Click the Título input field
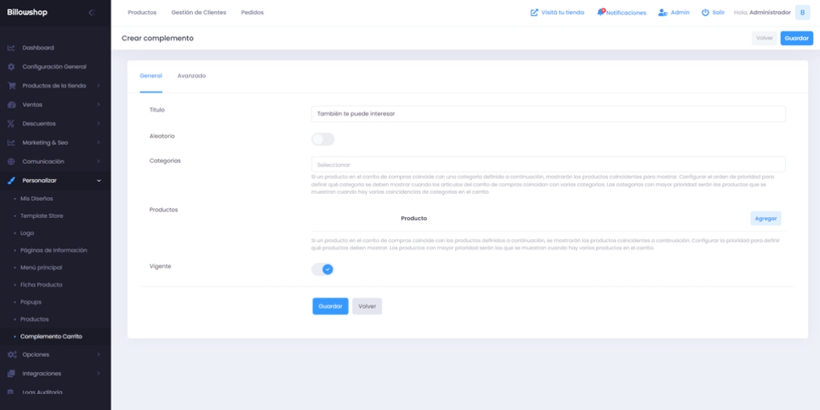This screenshot has width=820, height=410. 547,113
